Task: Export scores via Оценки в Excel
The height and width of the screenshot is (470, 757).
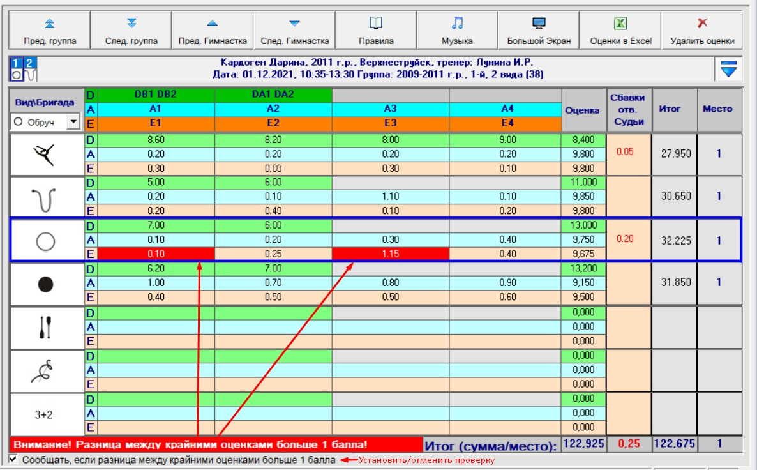Action: tap(620, 30)
